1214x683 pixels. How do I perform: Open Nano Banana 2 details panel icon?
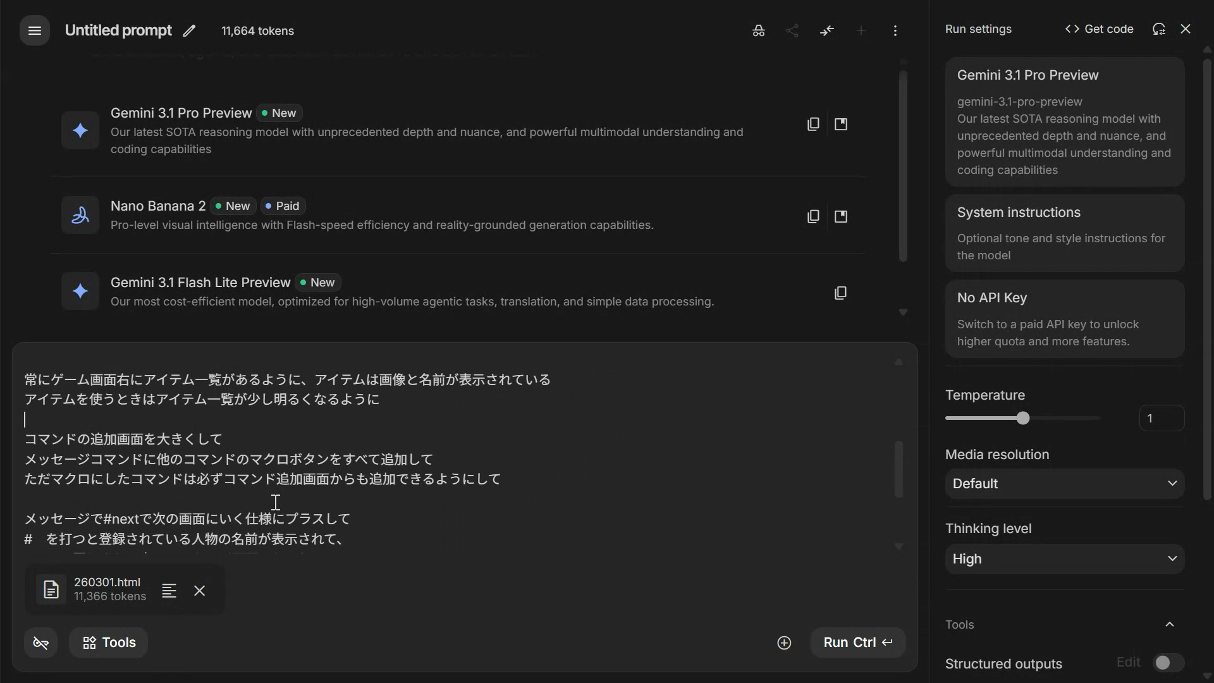[841, 216]
